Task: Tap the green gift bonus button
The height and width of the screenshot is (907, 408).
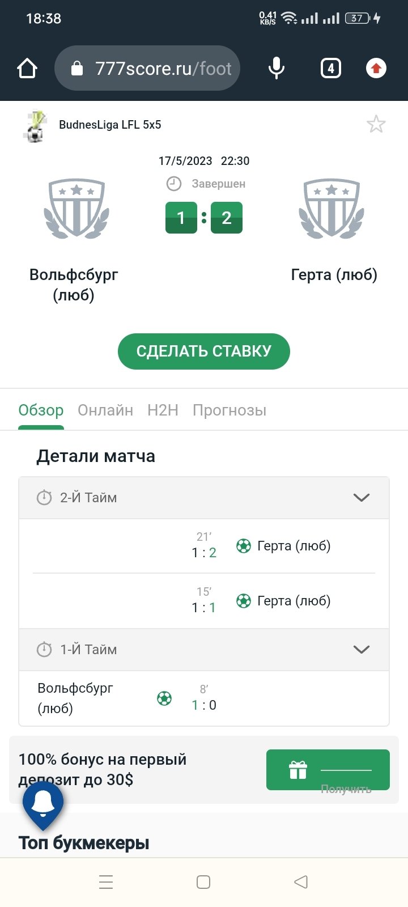Action: pyautogui.click(x=328, y=770)
